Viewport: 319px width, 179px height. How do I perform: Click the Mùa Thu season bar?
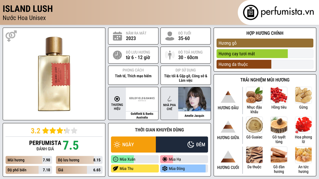point(135,168)
